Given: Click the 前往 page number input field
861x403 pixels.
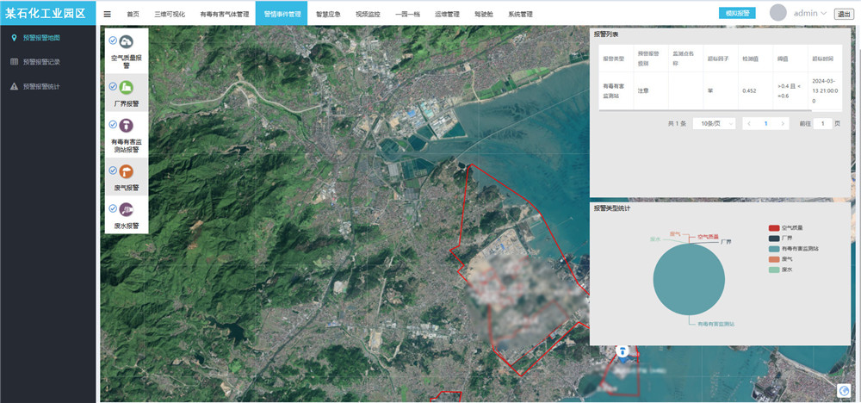Looking at the screenshot, I should [x=824, y=124].
